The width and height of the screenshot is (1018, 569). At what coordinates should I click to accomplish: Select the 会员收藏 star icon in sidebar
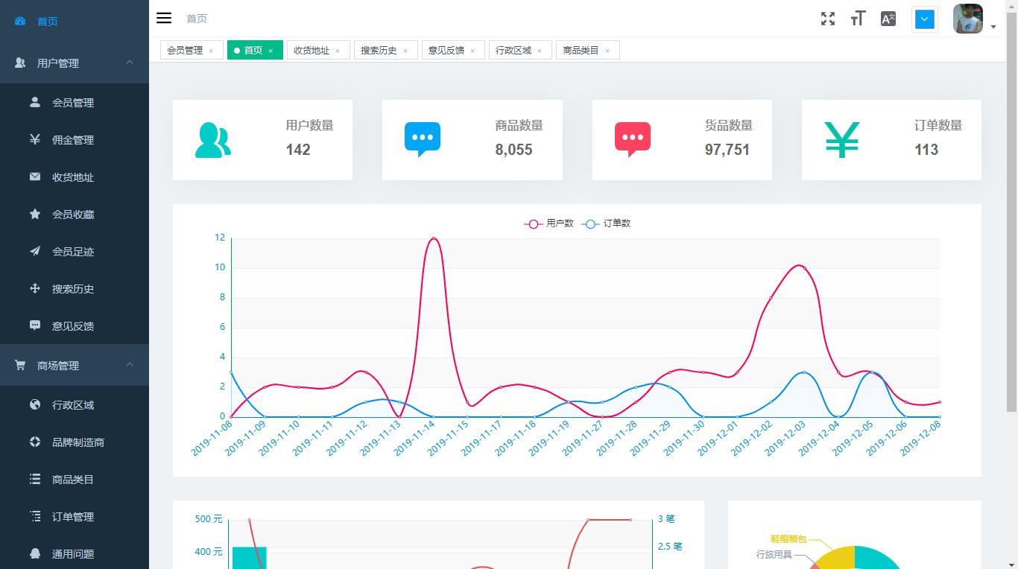[x=35, y=214]
